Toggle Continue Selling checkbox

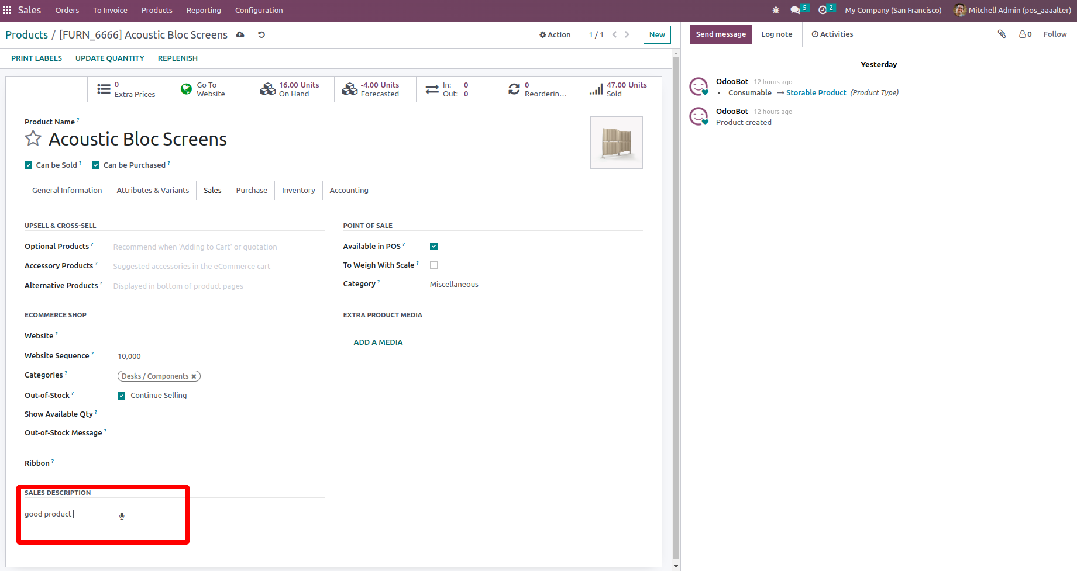coord(122,396)
